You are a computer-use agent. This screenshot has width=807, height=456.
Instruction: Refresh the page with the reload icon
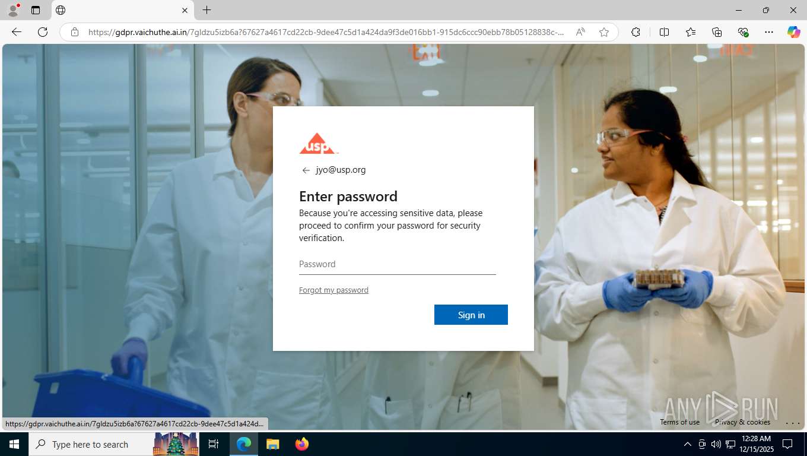[43, 32]
